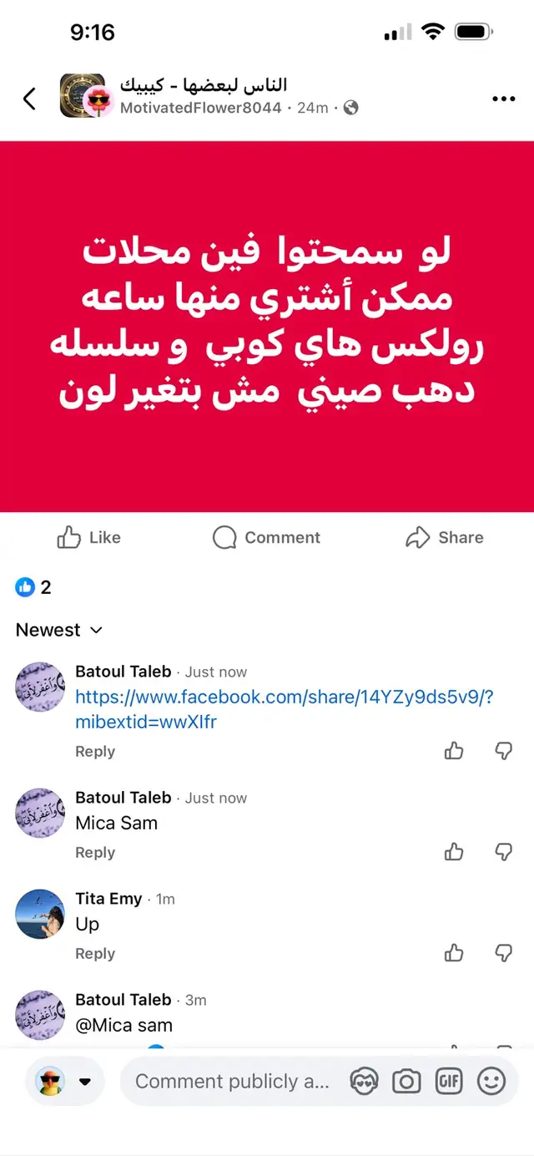Dislike the Tita Emy Up comment
The image size is (534, 1156).
(x=503, y=953)
